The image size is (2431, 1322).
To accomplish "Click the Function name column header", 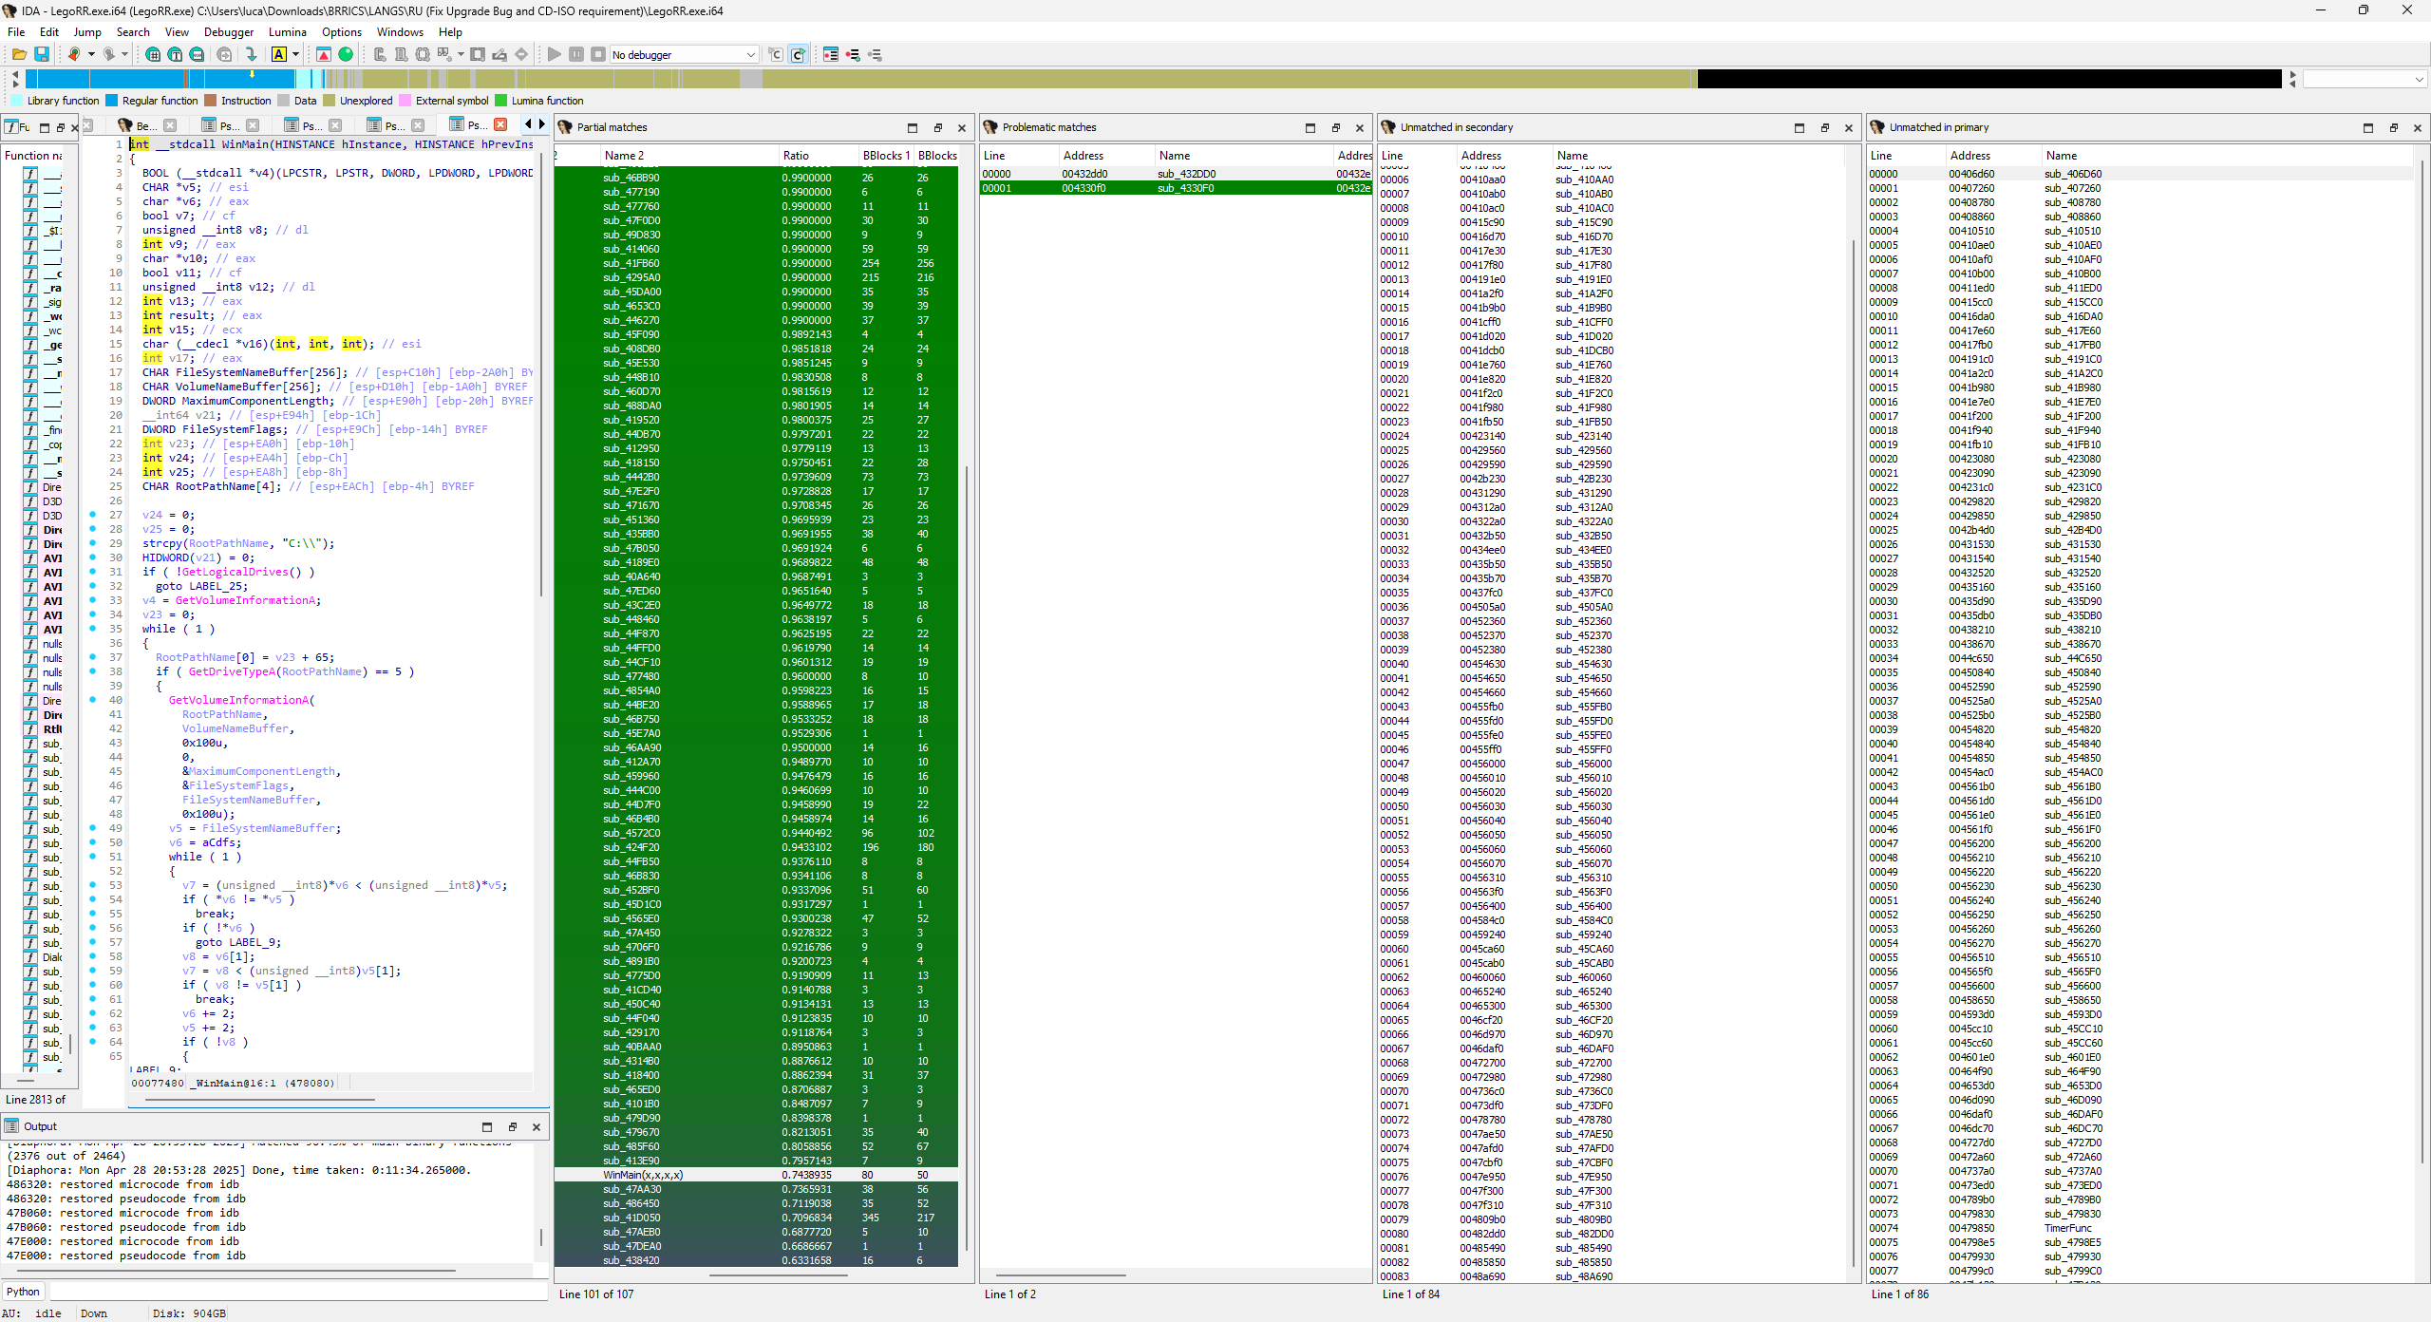I will pos(33,156).
